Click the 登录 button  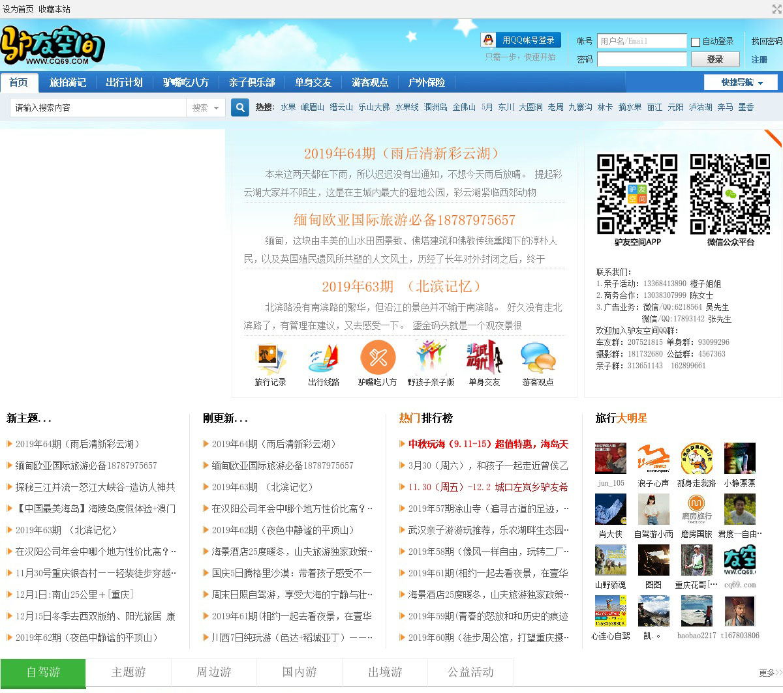coord(714,59)
